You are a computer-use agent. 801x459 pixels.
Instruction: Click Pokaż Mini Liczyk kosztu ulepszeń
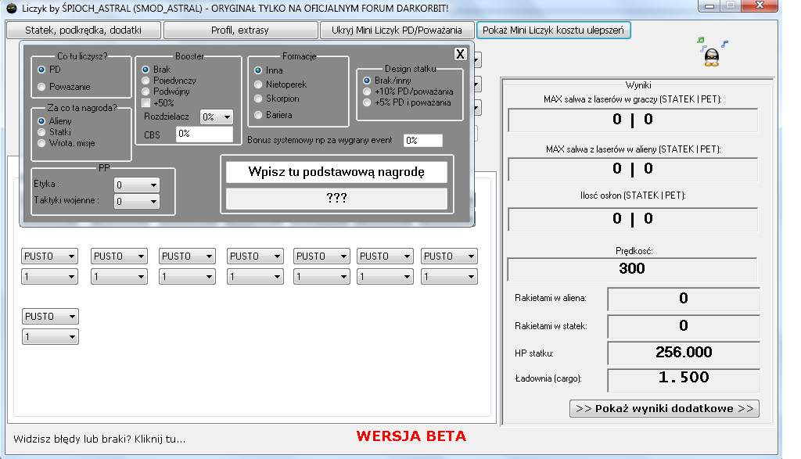click(x=553, y=30)
